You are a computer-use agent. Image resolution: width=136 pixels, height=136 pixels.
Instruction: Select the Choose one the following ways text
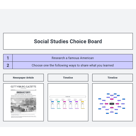click(x=72, y=65)
